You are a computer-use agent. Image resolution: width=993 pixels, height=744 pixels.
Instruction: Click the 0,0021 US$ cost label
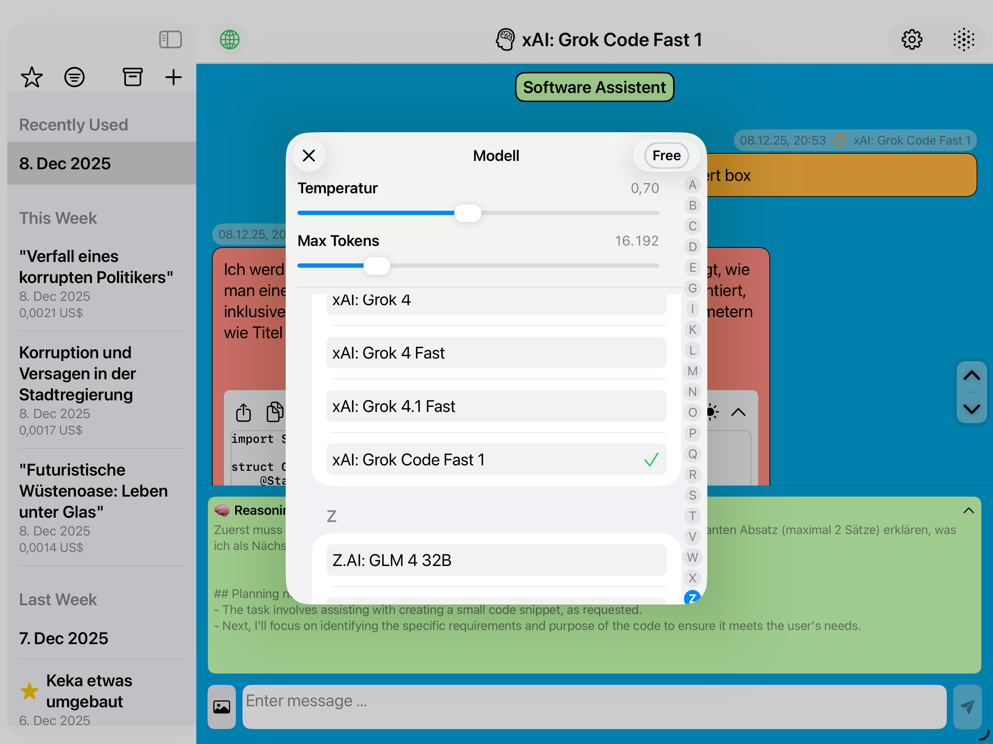point(51,313)
